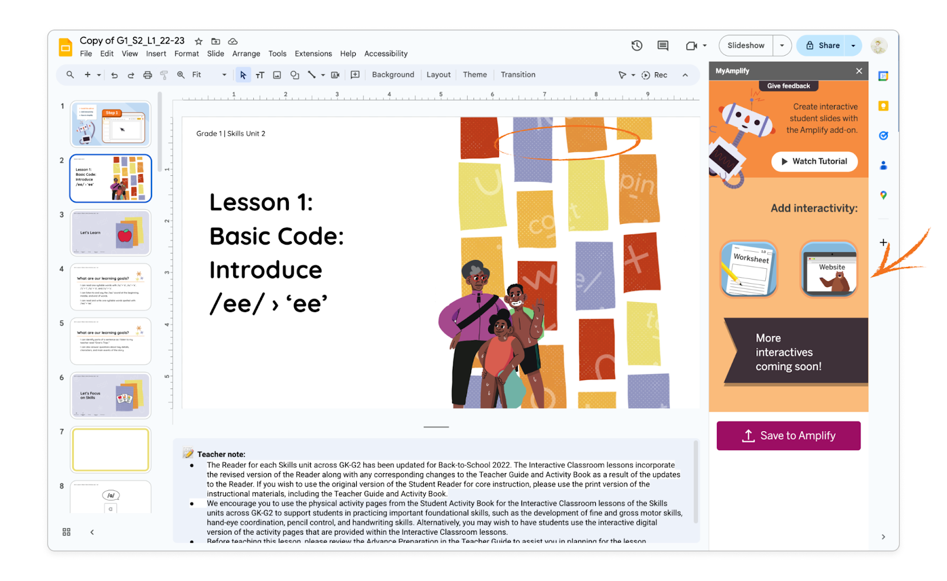The width and height of the screenshot is (947, 581).
Task: Star the presentation title
Action: (x=199, y=41)
